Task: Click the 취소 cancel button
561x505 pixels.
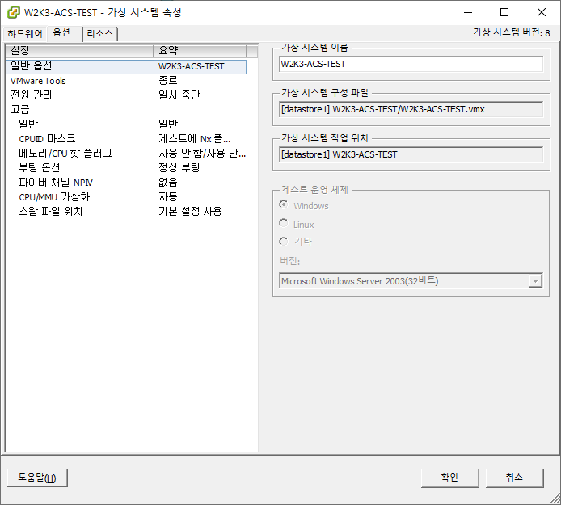Action: 514,478
